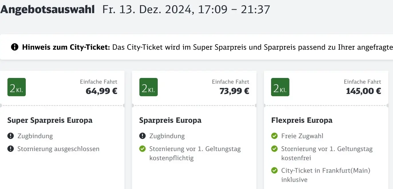Click the green check beside Freie Zugwahl
The image size is (393, 189).
[x=274, y=136]
